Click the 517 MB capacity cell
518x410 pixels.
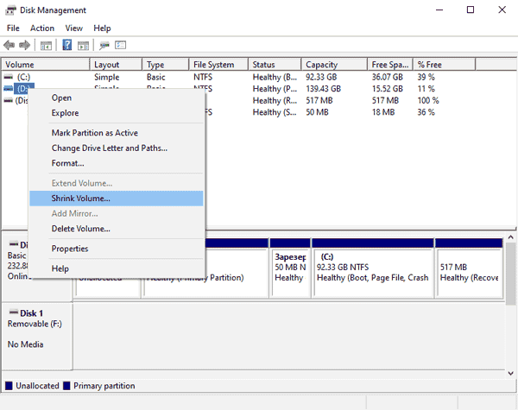(319, 100)
